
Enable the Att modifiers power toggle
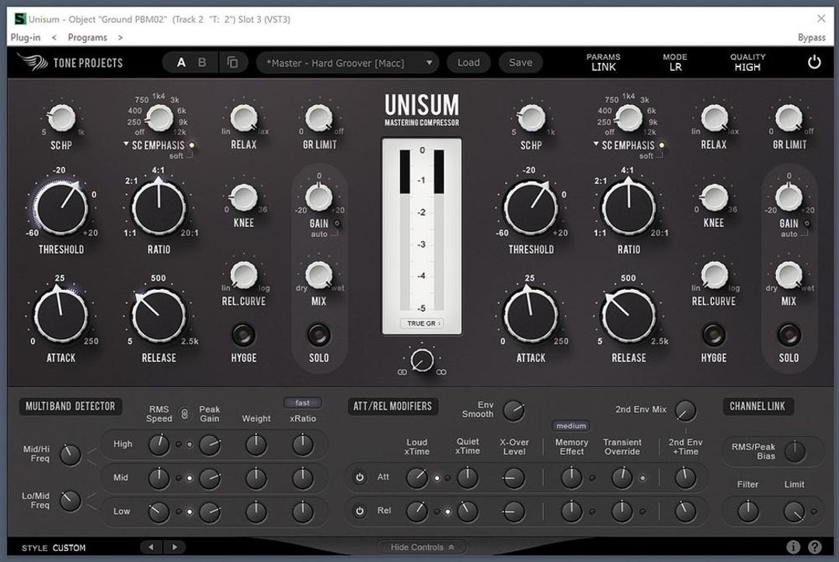(x=359, y=477)
